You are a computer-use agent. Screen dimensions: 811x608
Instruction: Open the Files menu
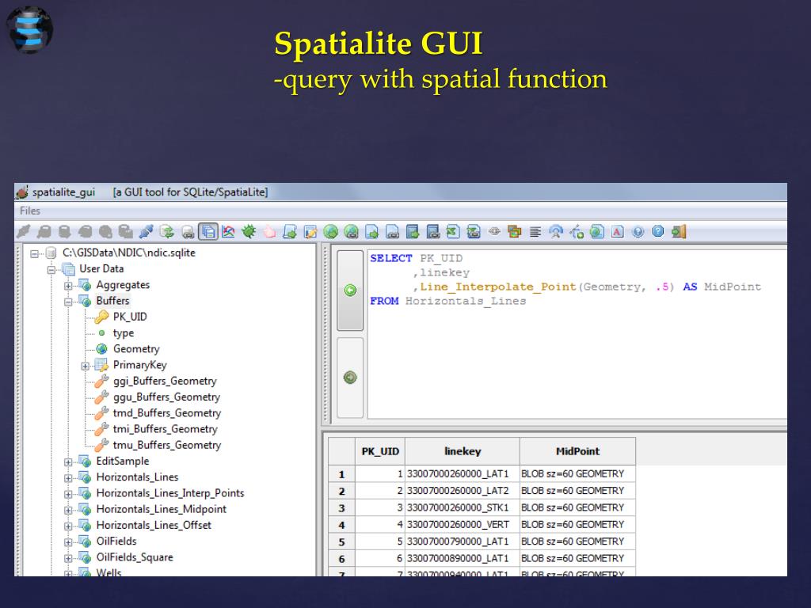(30, 211)
